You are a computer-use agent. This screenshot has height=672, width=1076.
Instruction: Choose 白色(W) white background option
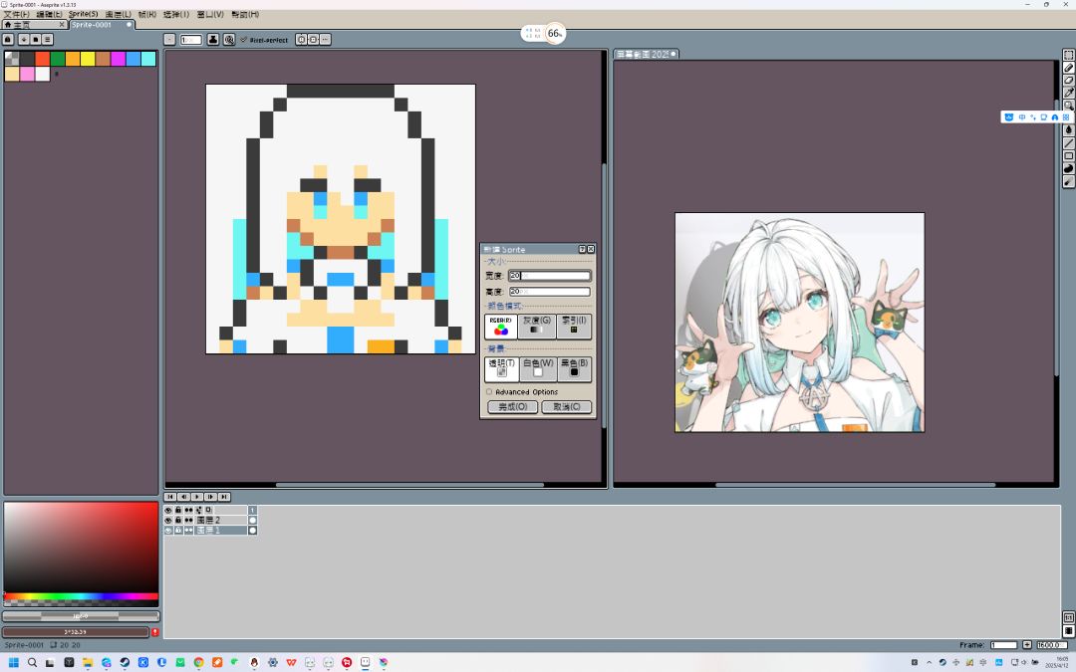click(538, 368)
